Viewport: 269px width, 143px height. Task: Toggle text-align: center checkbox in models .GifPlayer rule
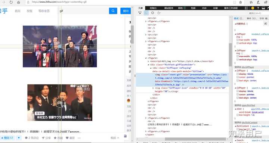pos(238,80)
